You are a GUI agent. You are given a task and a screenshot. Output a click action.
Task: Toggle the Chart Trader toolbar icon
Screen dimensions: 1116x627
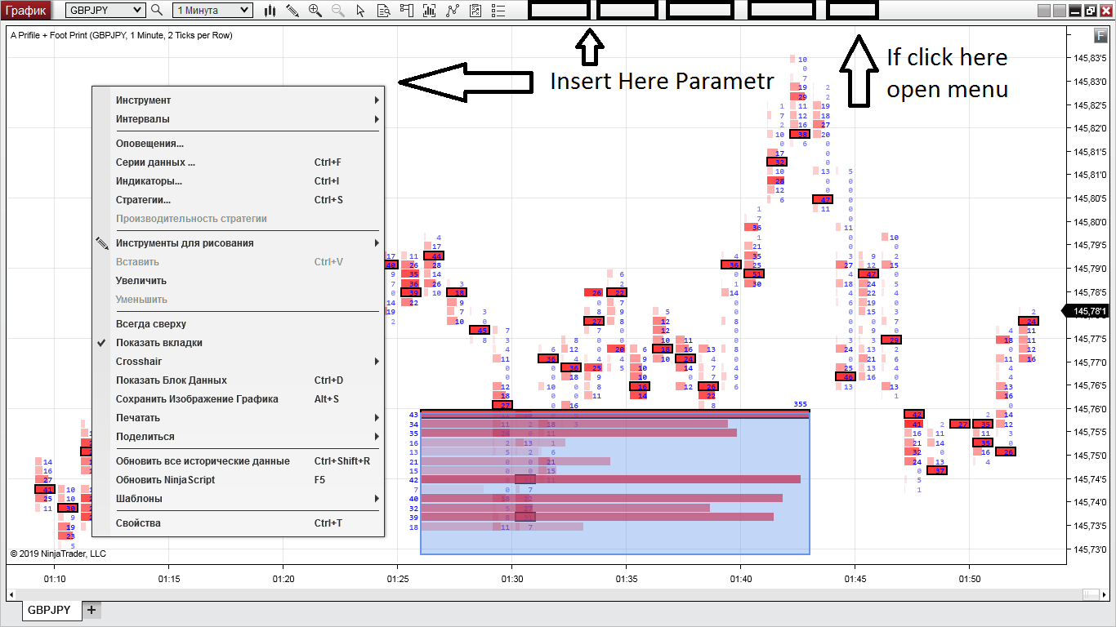(407, 11)
